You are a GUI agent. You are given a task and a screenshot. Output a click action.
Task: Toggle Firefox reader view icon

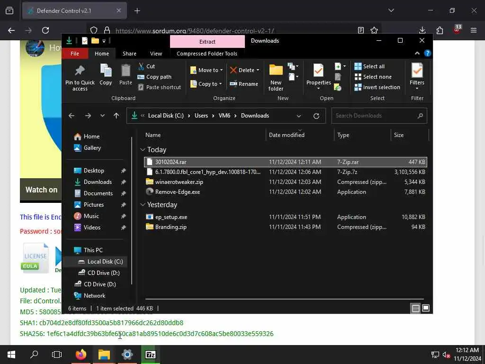(360, 30)
